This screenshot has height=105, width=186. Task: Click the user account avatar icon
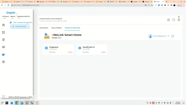[x=150, y=36]
